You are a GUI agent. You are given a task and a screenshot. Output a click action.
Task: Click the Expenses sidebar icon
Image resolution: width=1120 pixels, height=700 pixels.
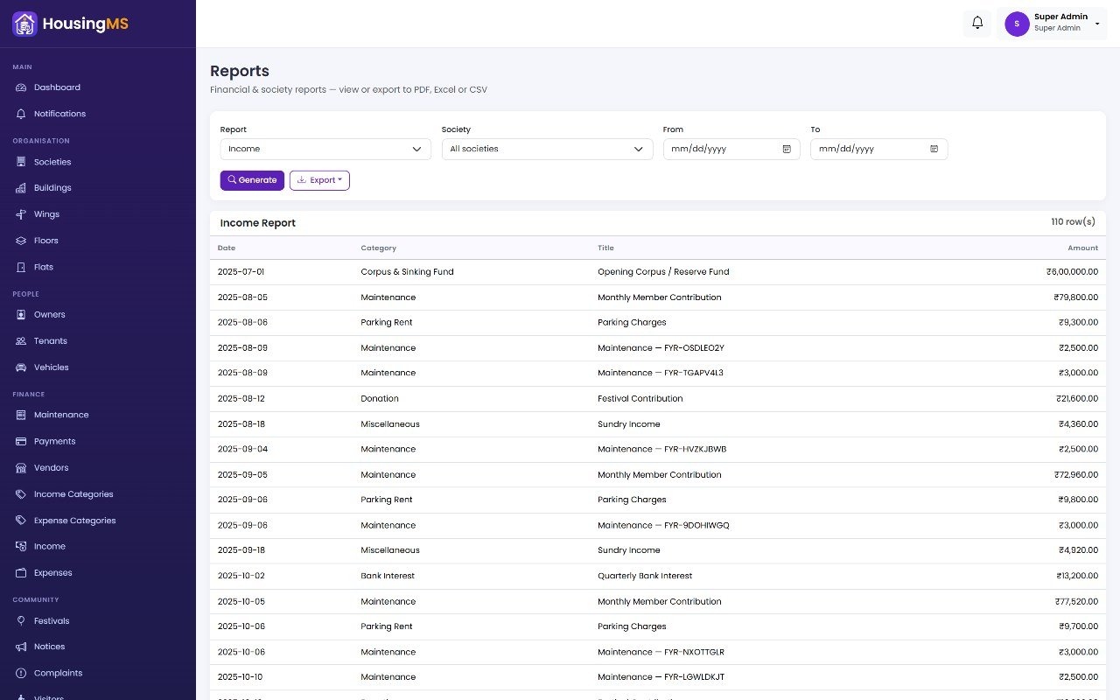pos(21,573)
